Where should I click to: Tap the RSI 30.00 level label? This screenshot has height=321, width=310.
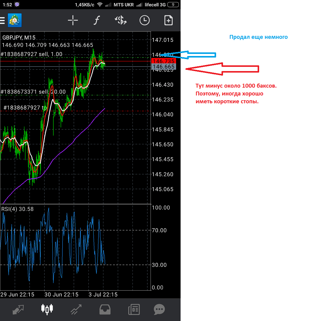click(x=159, y=265)
